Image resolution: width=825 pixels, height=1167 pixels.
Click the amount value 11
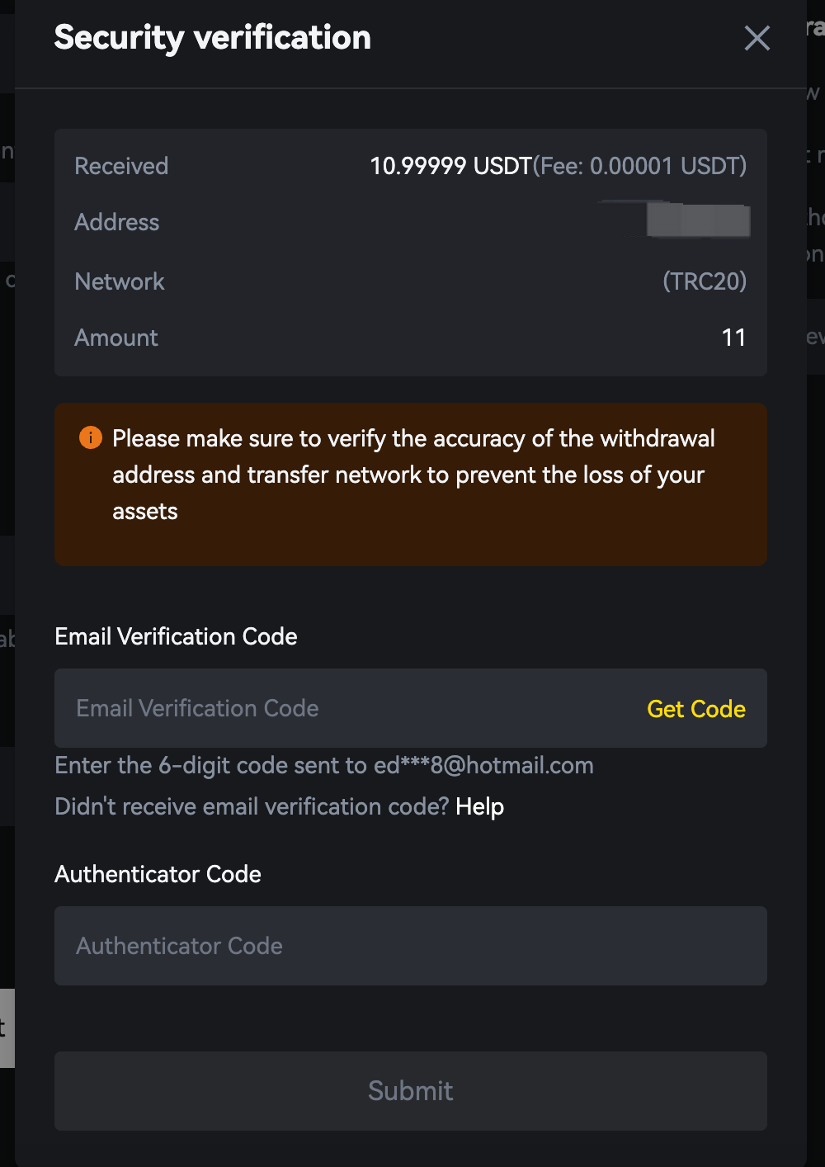click(733, 338)
